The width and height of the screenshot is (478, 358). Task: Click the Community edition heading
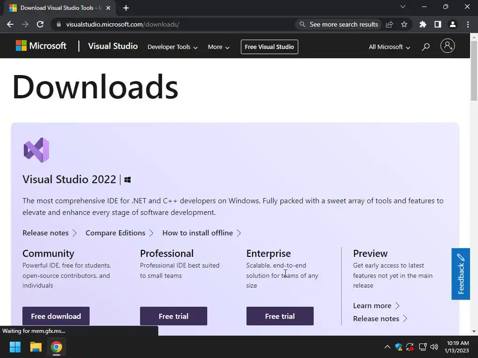click(48, 253)
